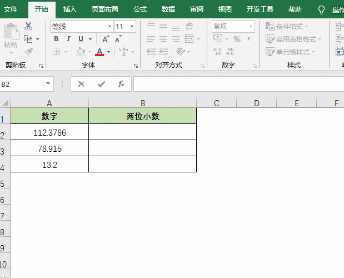This screenshot has height=278, width=344.
Task: Open the 剪贴板 group dialog launcher
Action: pyautogui.click(x=41, y=66)
